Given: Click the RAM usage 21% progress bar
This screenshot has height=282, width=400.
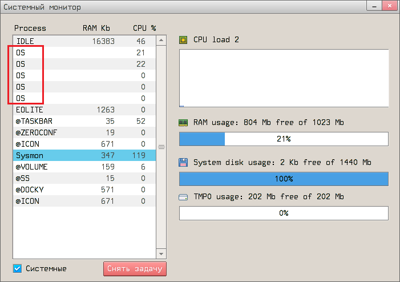Looking at the screenshot, I should pyautogui.click(x=284, y=139).
